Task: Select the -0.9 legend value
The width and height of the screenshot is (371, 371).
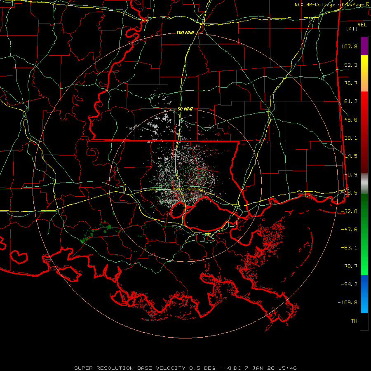Action: click(351, 175)
